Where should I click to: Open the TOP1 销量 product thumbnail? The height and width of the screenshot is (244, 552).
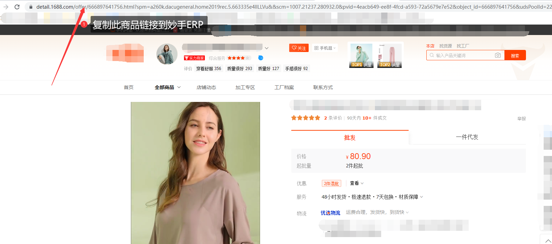pos(361,55)
